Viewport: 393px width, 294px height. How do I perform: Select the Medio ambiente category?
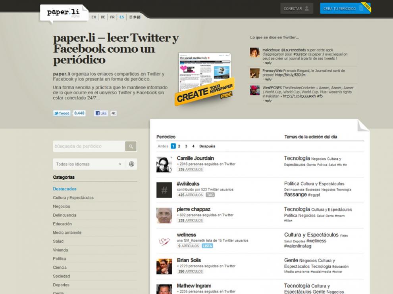point(67,233)
